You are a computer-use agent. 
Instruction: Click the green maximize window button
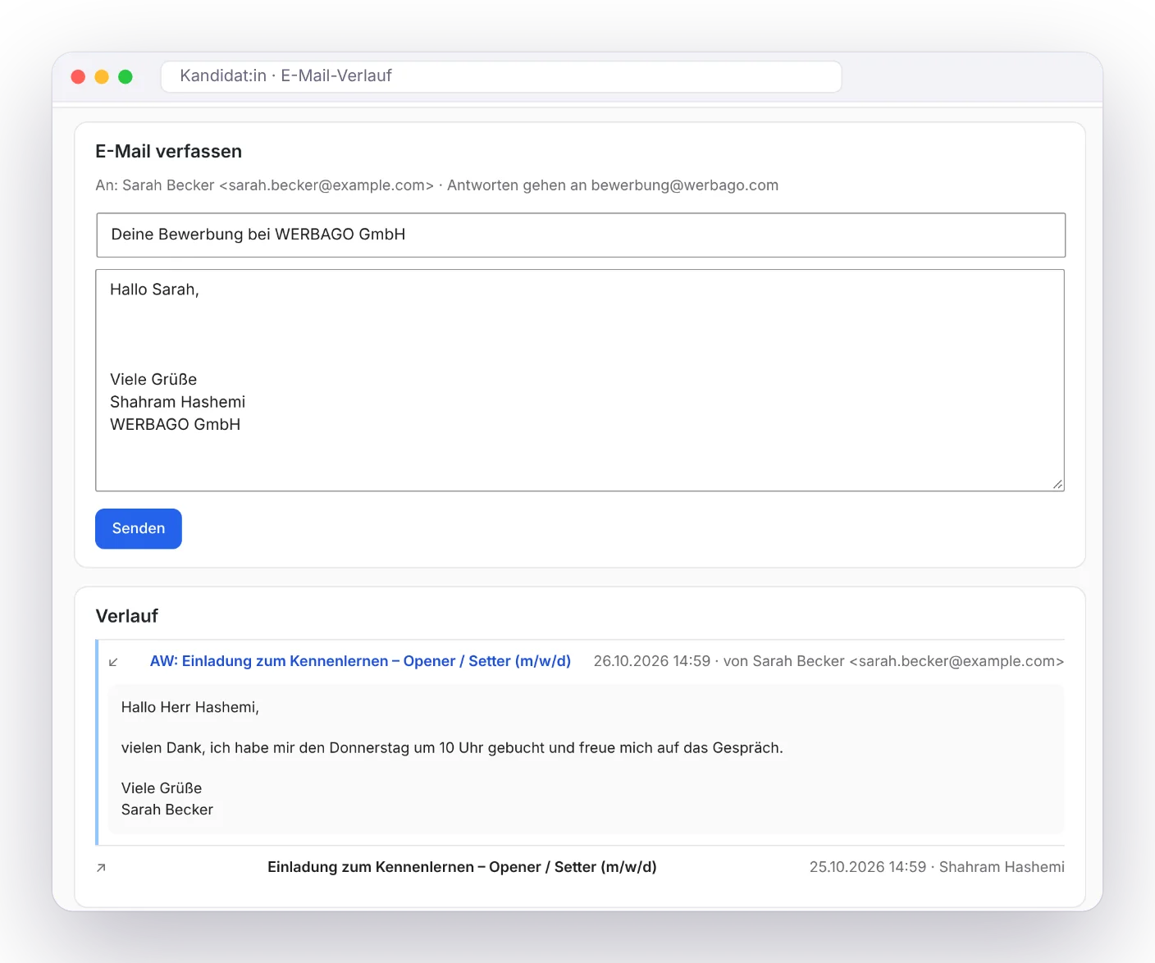point(126,76)
